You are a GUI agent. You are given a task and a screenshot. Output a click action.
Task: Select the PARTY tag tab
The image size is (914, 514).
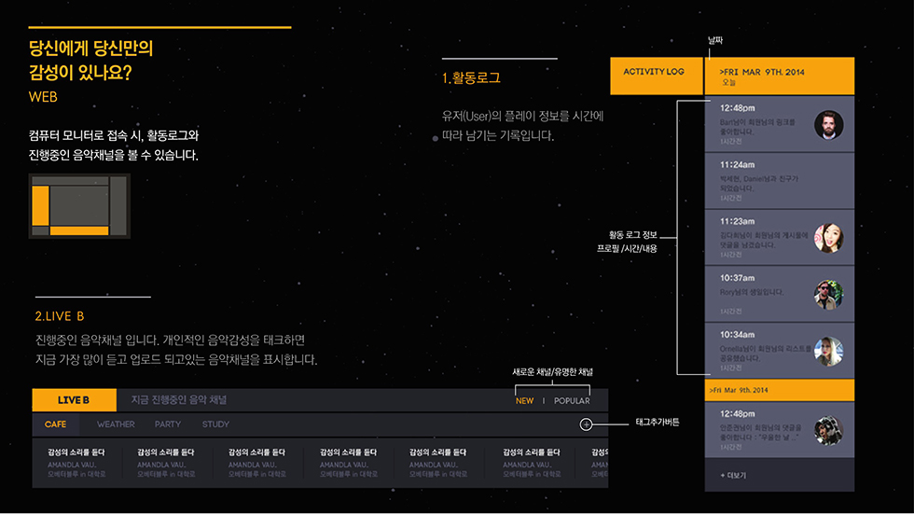(x=168, y=424)
